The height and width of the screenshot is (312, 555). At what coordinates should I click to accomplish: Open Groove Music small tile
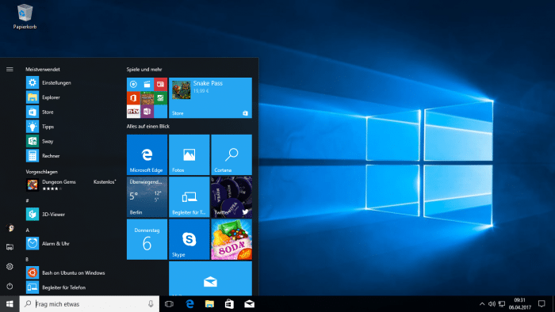tap(133, 84)
